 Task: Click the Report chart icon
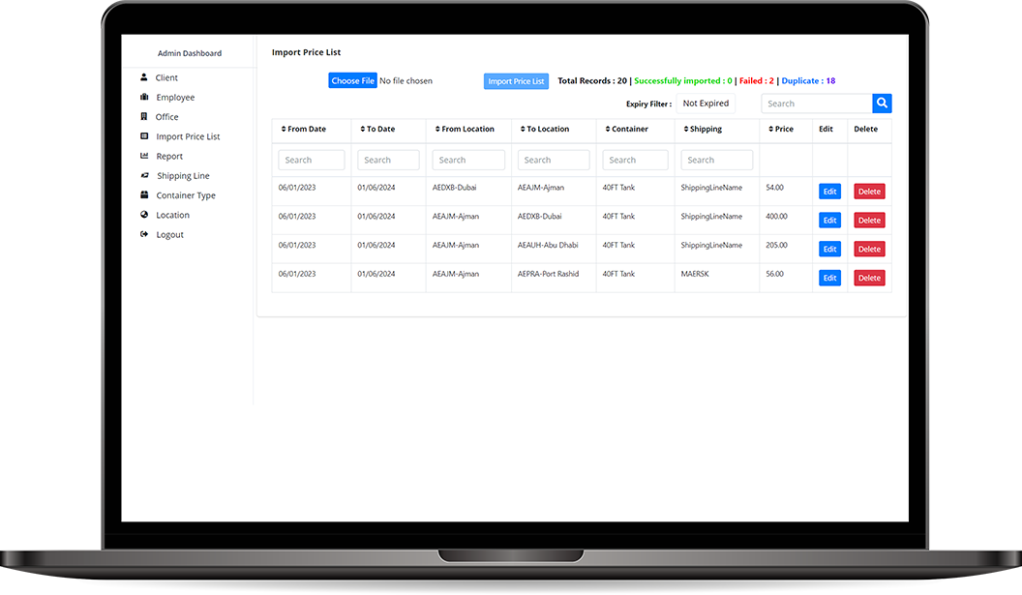(x=144, y=155)
